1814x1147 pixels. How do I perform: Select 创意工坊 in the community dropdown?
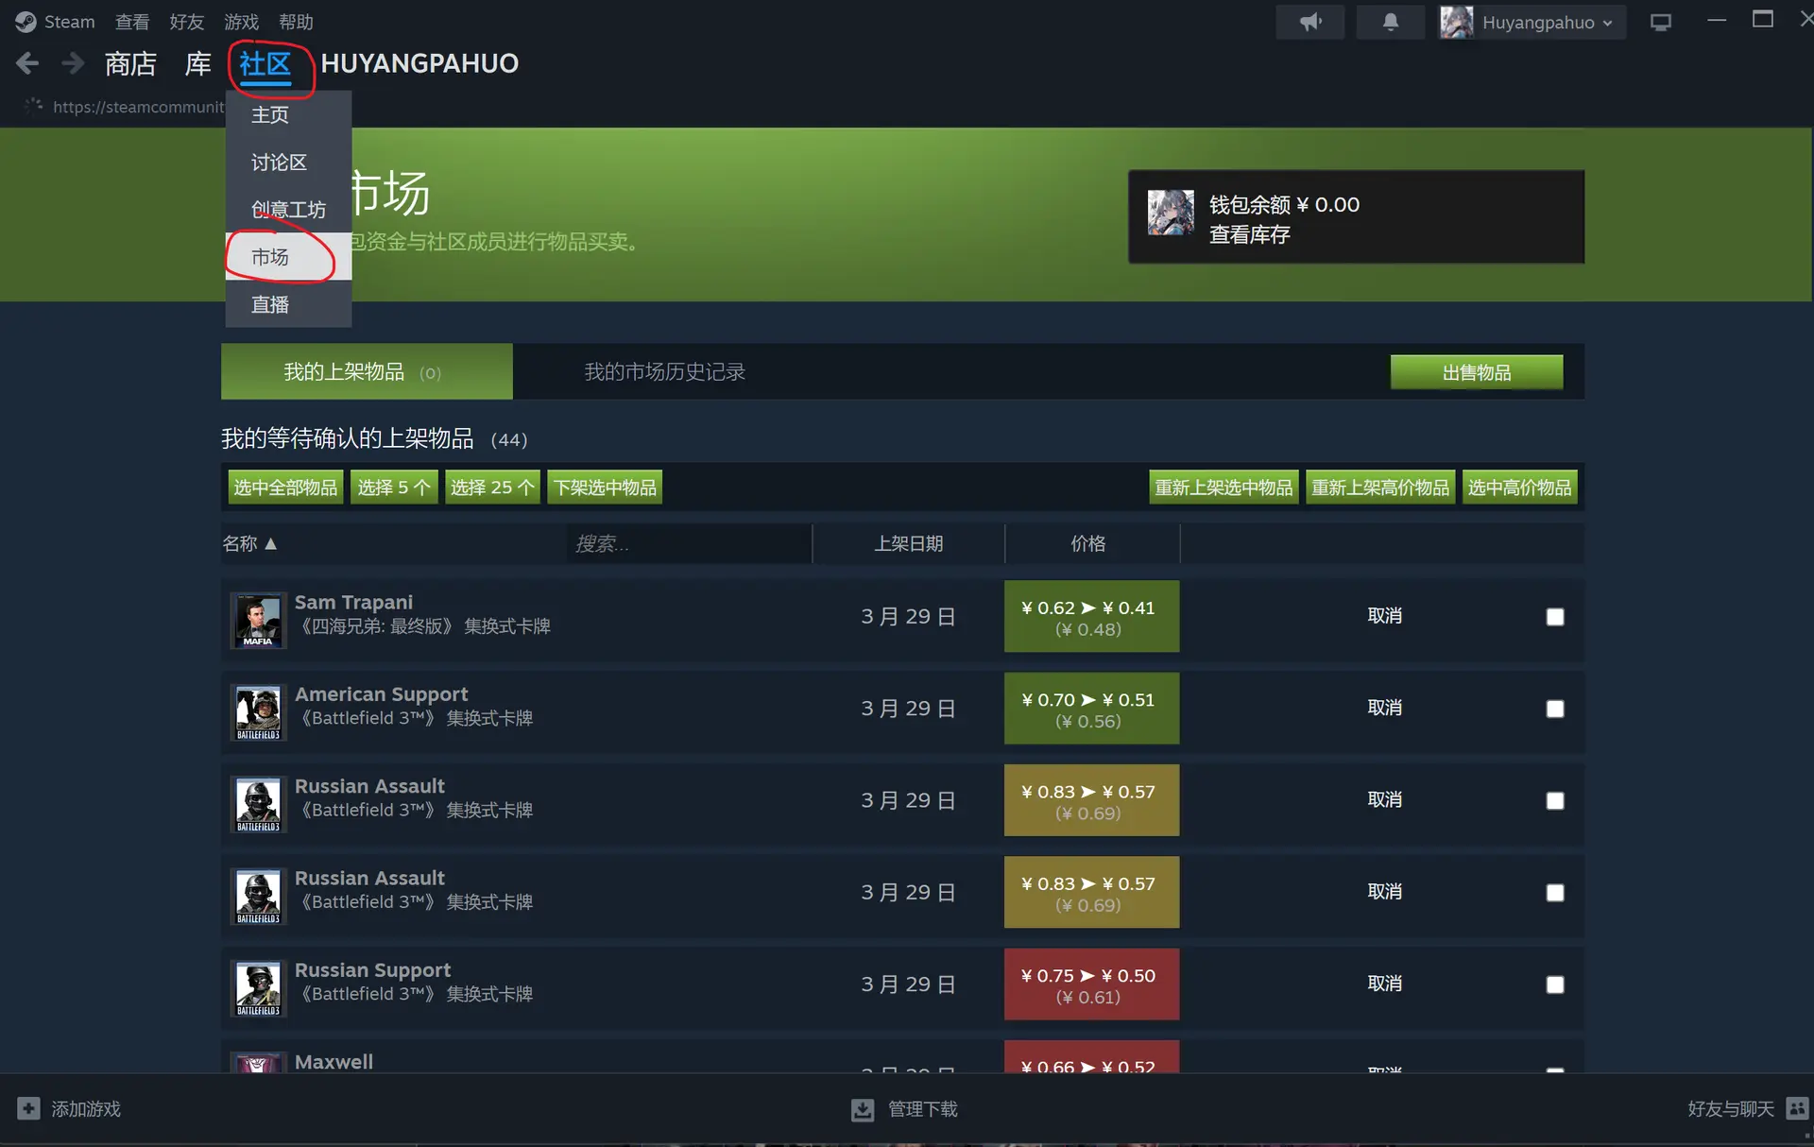click(x=288, y=210)
